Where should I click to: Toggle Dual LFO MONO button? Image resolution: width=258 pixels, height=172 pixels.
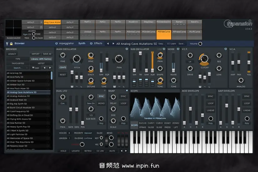point(101,104)
